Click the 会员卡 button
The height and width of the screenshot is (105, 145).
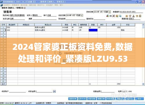pos(82,99)
